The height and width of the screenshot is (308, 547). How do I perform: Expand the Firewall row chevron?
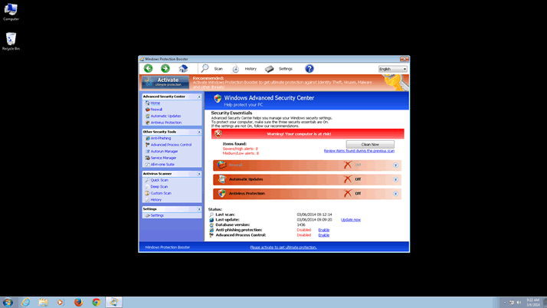396,165
